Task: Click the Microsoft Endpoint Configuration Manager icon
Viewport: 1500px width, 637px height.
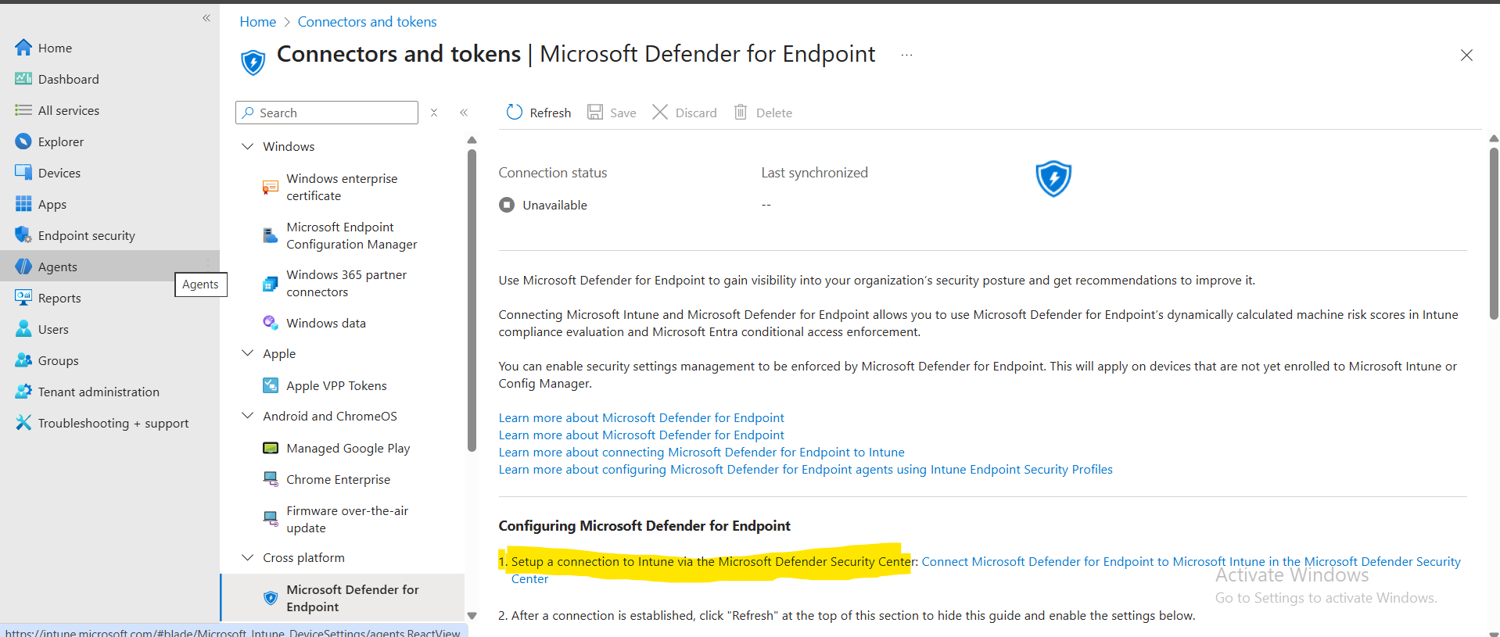Action: pos(271,235)
